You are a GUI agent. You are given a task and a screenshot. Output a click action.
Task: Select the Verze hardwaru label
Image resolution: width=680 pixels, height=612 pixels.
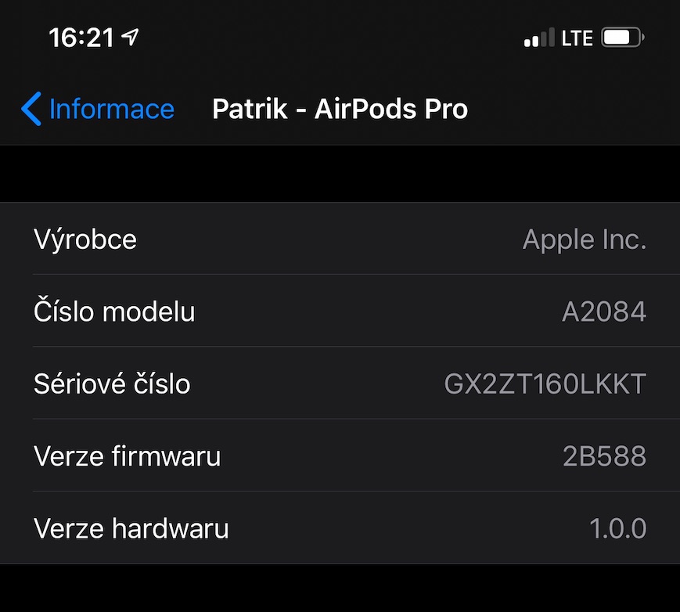tap(131, 528)
